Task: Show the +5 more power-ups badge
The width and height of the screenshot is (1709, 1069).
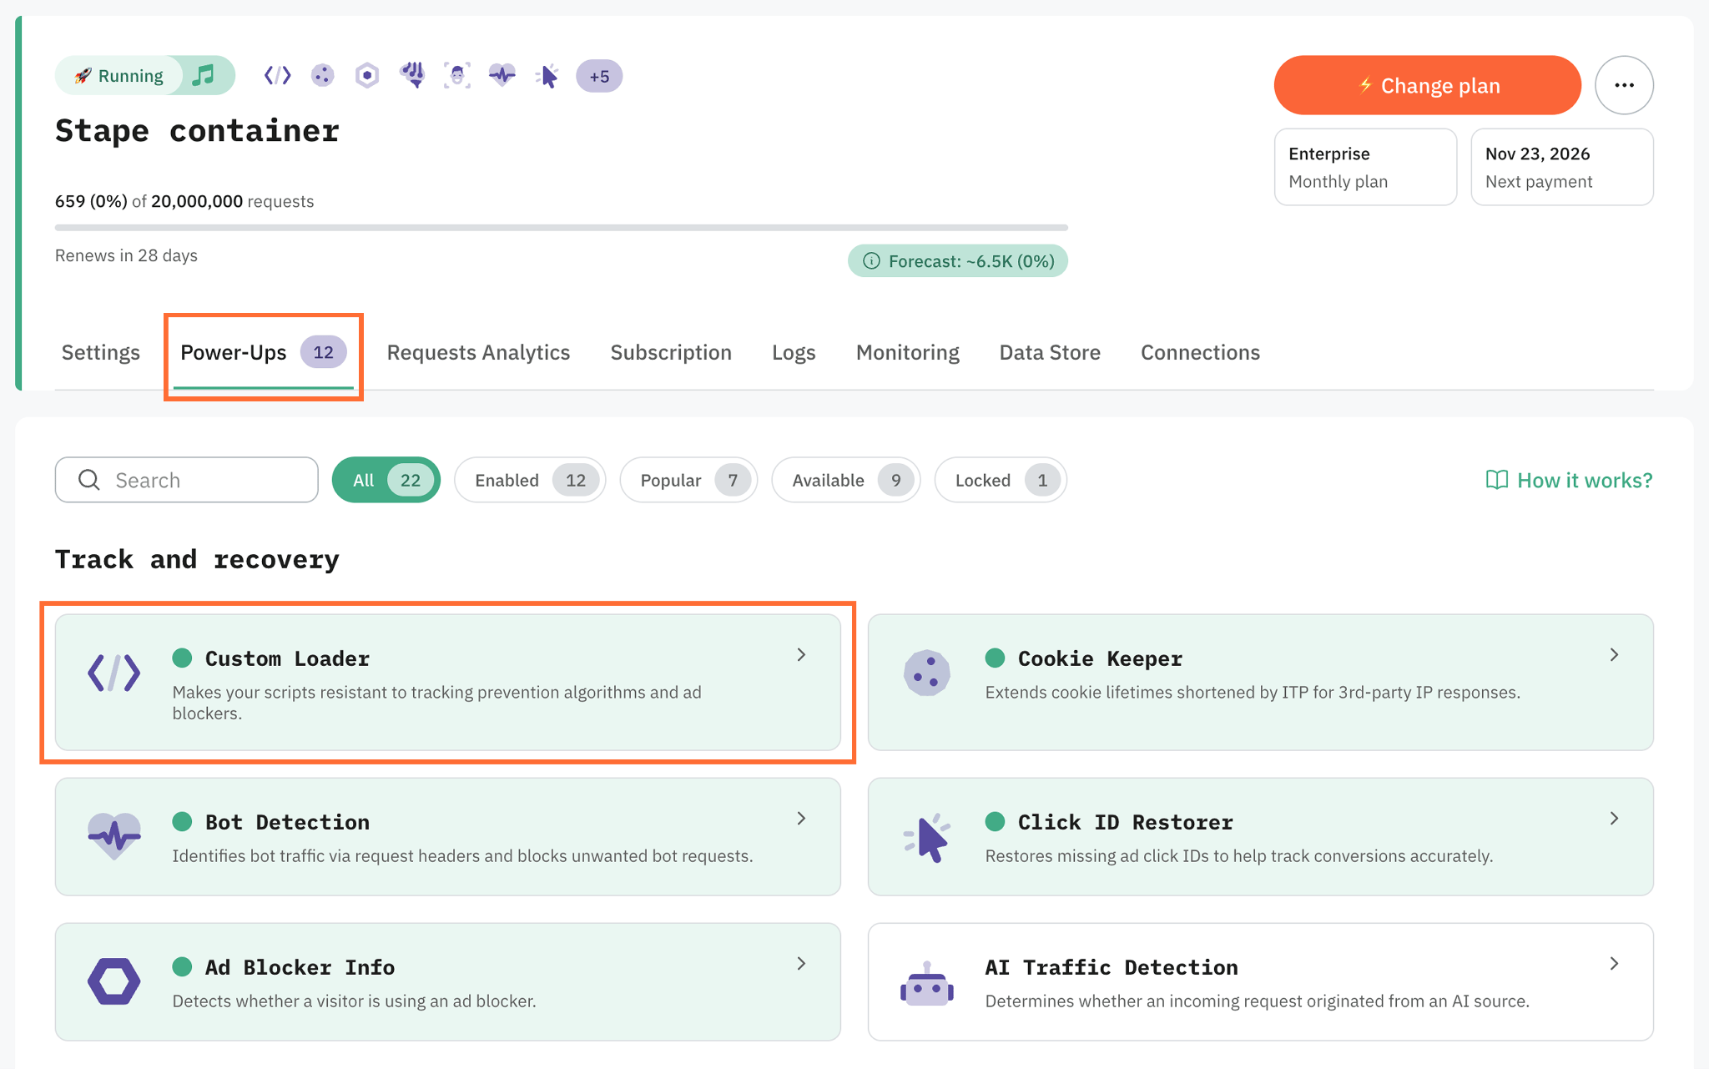Action: click(599, 76)
